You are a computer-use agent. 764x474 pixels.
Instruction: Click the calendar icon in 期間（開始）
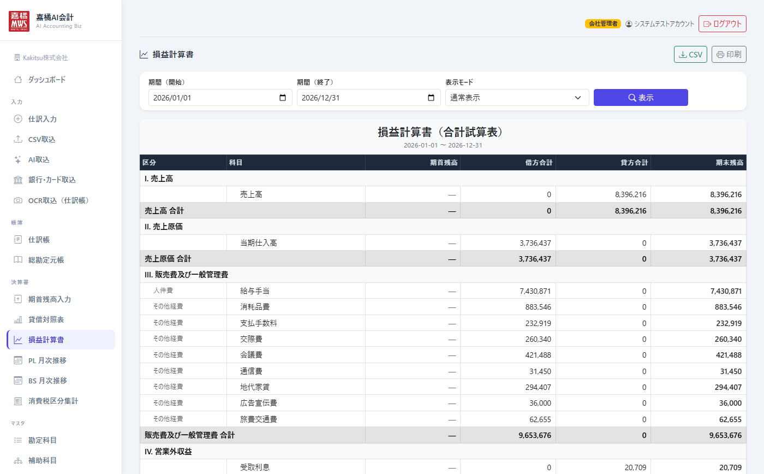coord(283,98)
